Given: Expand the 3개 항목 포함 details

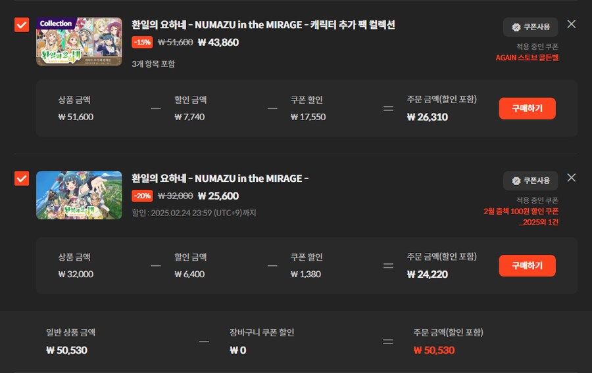Looking at the screenshot, I should point(153,64).
